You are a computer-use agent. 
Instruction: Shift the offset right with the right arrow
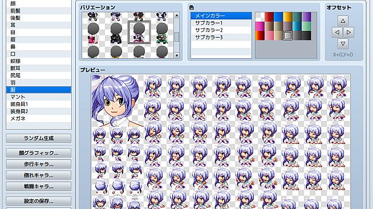(348, 32)
